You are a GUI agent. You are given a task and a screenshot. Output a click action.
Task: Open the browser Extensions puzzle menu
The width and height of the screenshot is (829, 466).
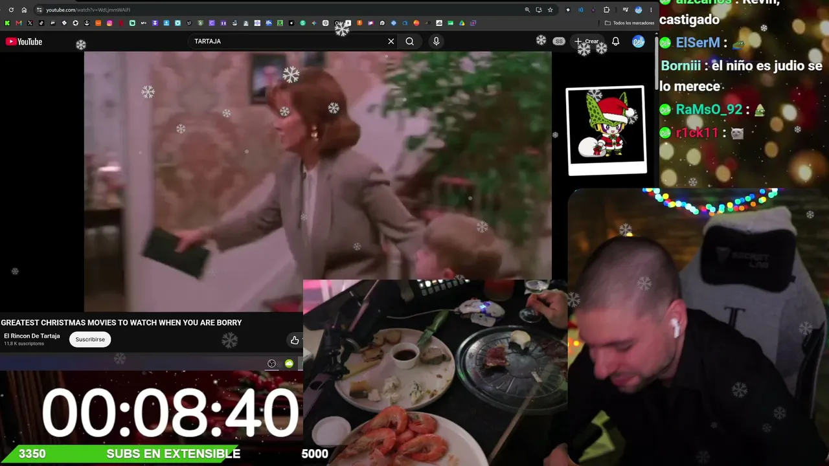click(x=606, y=10)
